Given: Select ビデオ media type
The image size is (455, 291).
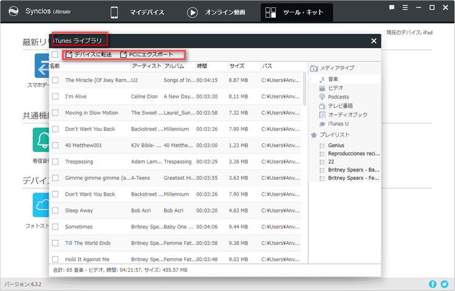Looking at the screenshot, I should (336, 88).
